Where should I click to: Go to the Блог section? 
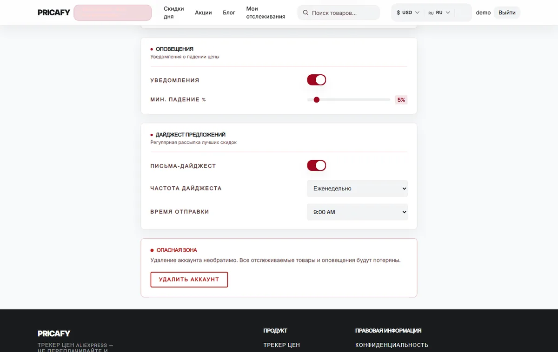click(229, 13)
